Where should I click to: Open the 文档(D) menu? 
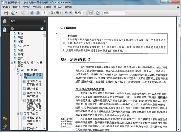pyautogui.click(x=37, y=7)
